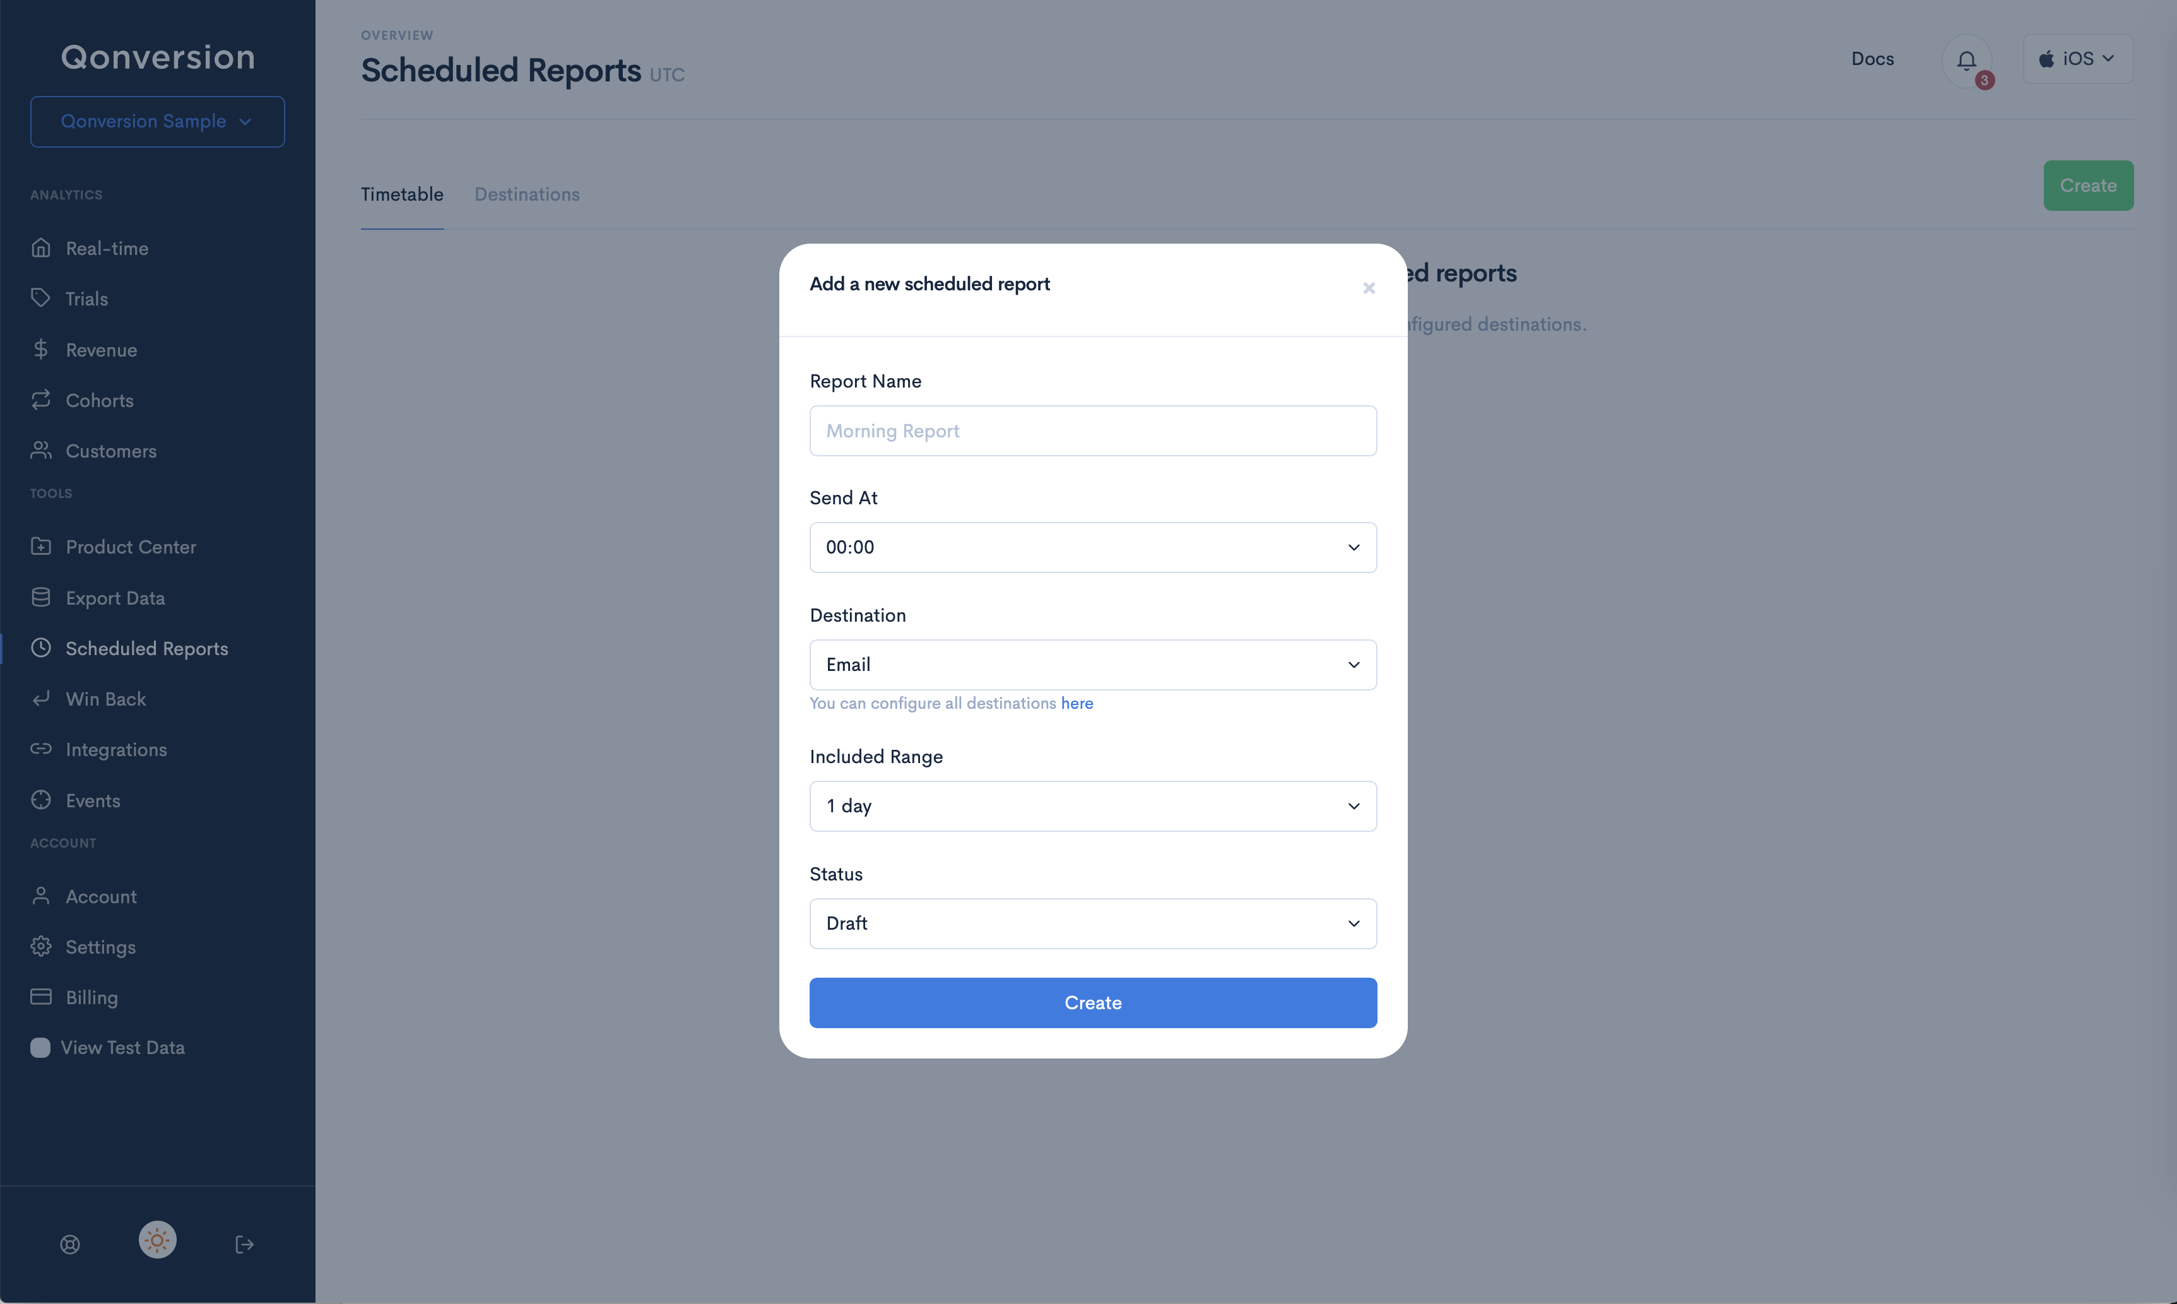This screenshot has width=2177, height=1304.
Task: Expand the Status Draft dropdown
Action: click(1093, 923)
